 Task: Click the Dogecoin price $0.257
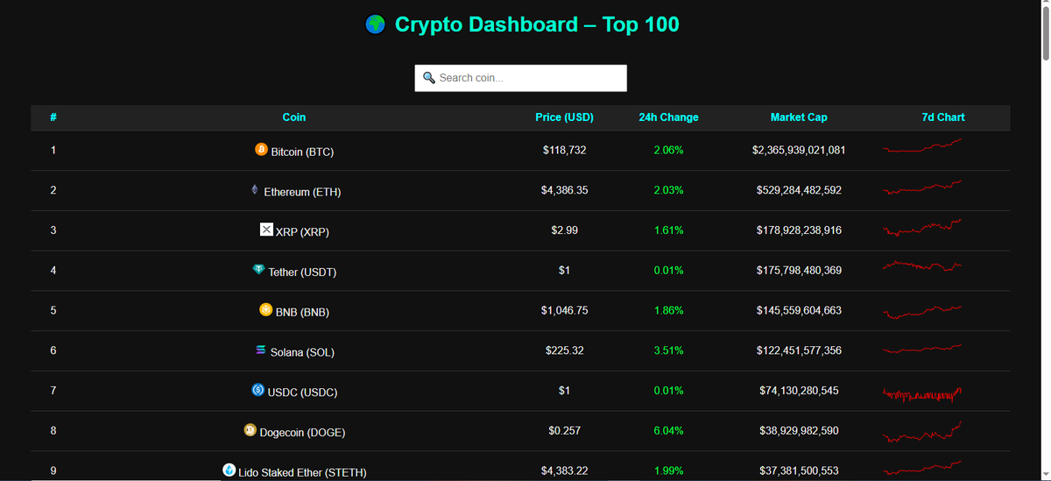(565, 430)
